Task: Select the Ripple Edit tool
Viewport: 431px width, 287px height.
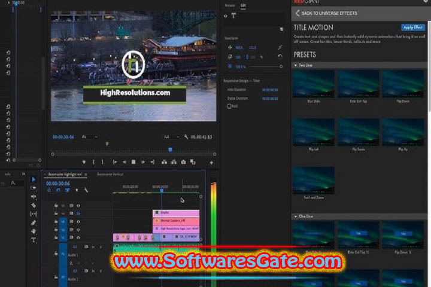Action: [x=34, y=196]
